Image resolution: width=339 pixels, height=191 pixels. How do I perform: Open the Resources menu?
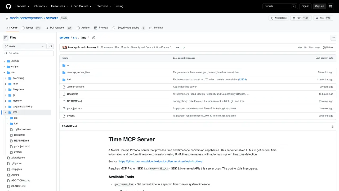(59, 6)
